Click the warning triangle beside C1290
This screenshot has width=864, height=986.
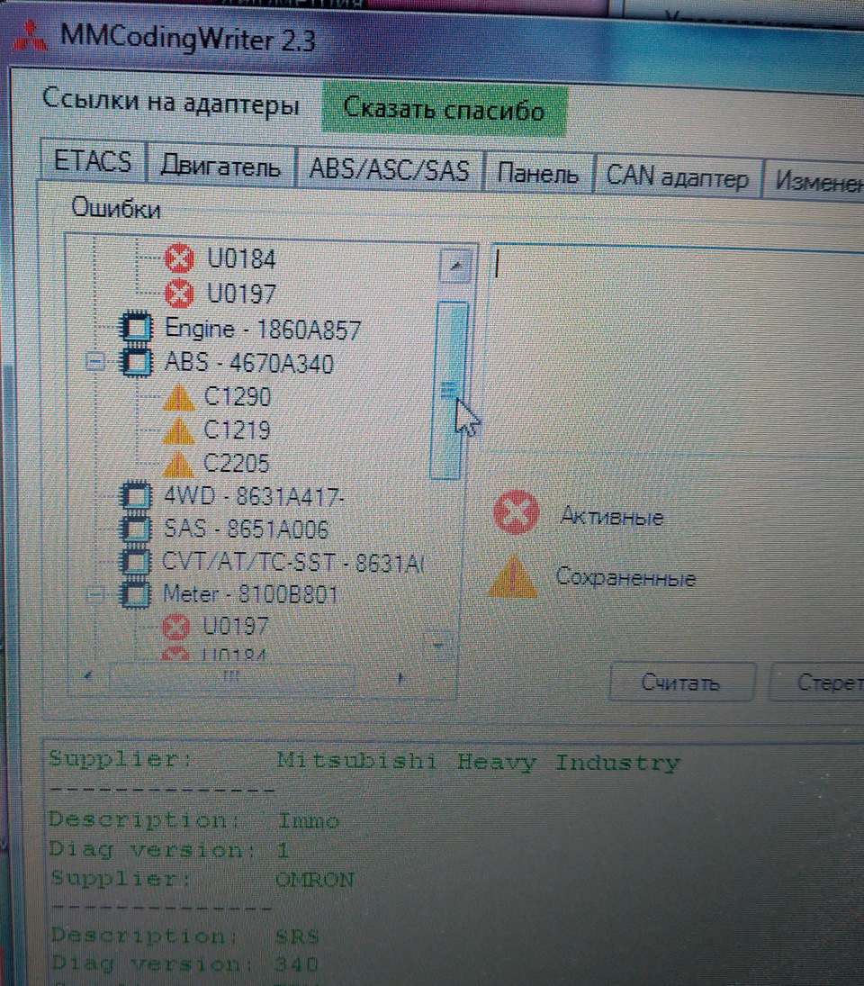point(178,397)
